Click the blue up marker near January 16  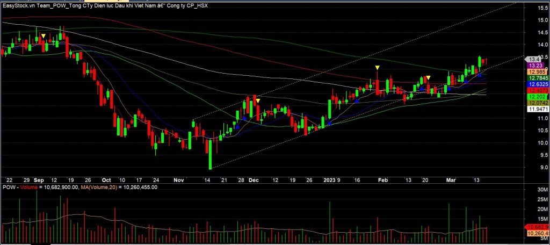click(357, 100)
